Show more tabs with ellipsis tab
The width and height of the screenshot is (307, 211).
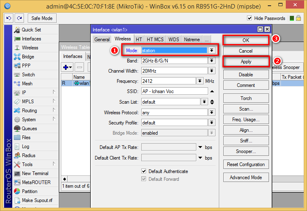(x=207, y=40)
